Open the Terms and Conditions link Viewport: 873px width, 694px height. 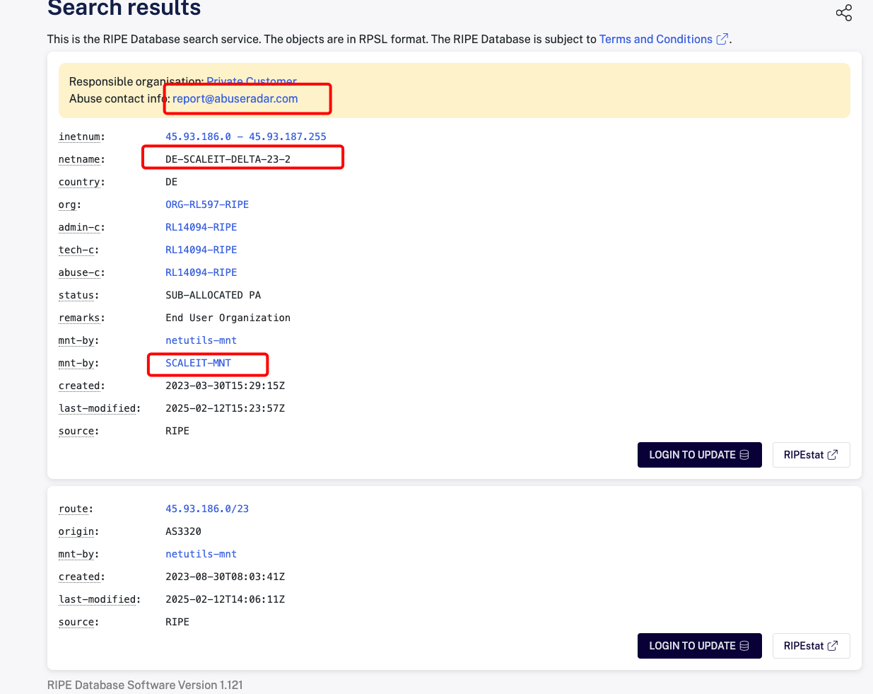point(655,40)
